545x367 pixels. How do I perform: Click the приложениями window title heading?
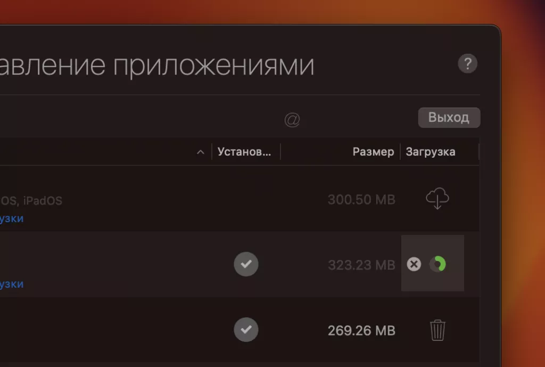(213, 66)
